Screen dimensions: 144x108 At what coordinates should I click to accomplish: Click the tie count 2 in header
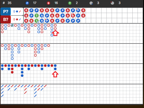[77, 3]
